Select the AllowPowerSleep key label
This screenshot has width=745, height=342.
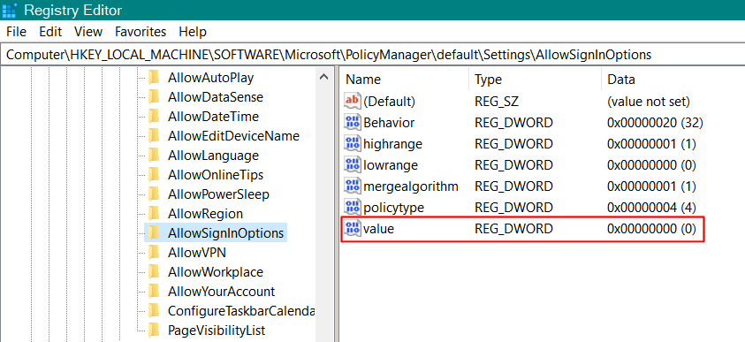(x=218, y=194)
